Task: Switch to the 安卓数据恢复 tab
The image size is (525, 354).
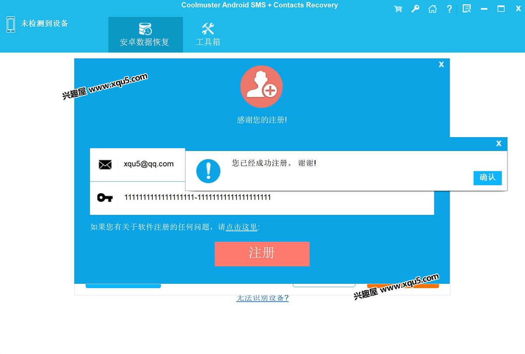Action: 145,35
